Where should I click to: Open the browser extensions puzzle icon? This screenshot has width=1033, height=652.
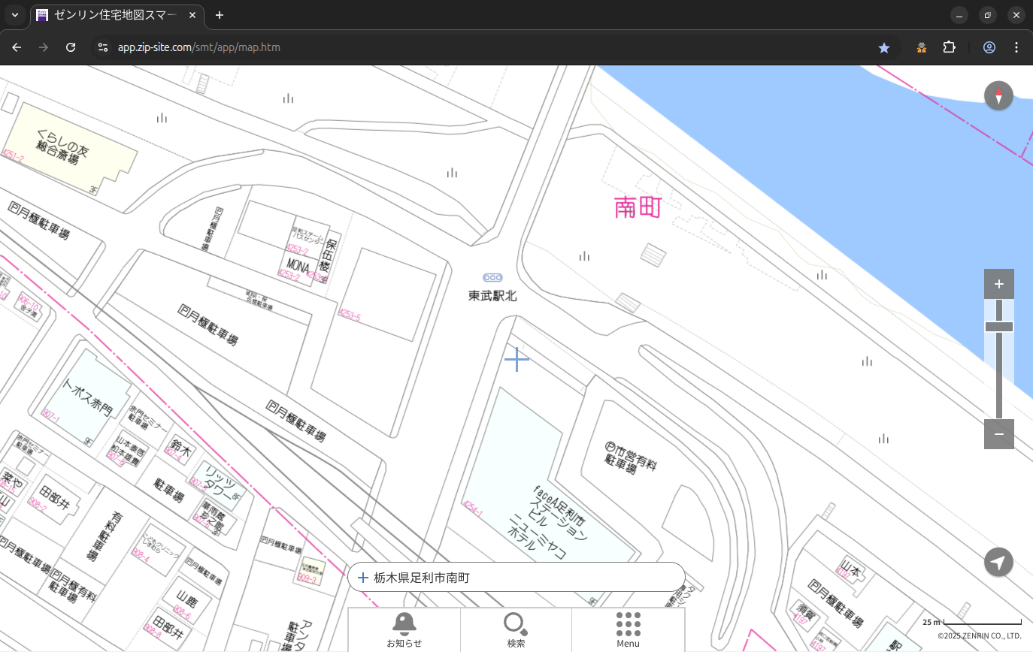point(949,47)
